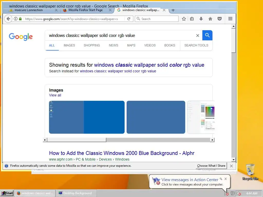Open the Recycle Bin desktop icon

coord(250,172)
